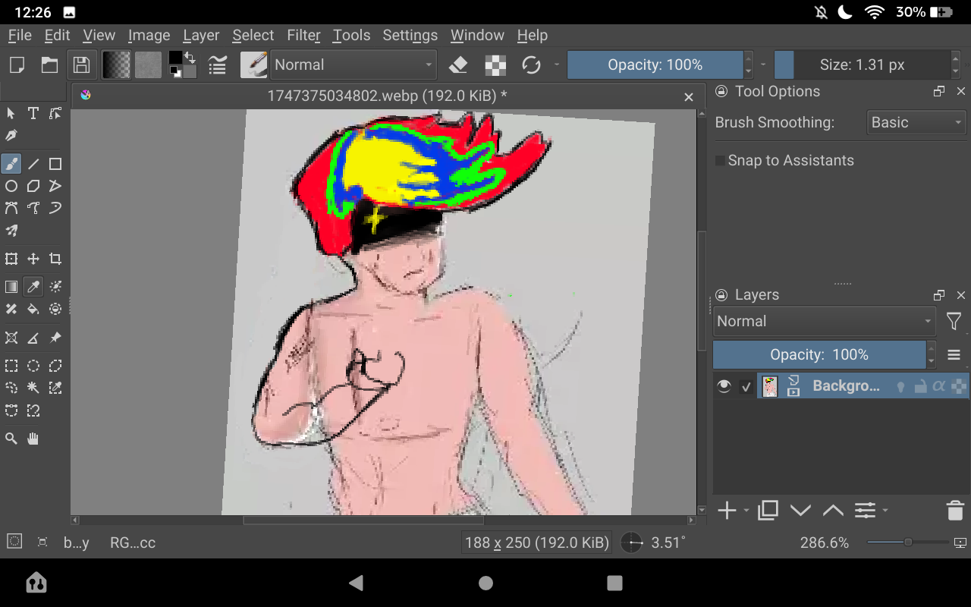Select the Polyline tool
The width and height of the screenshot is (971, 607).
55,186
